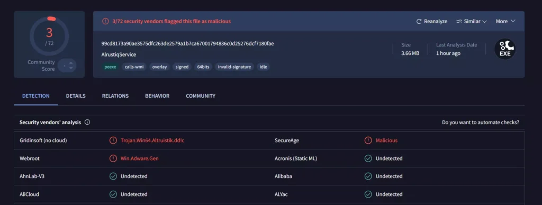This screenshot has height=205, width=542.
Task: Click the signed tag
Action: [182, 67]
